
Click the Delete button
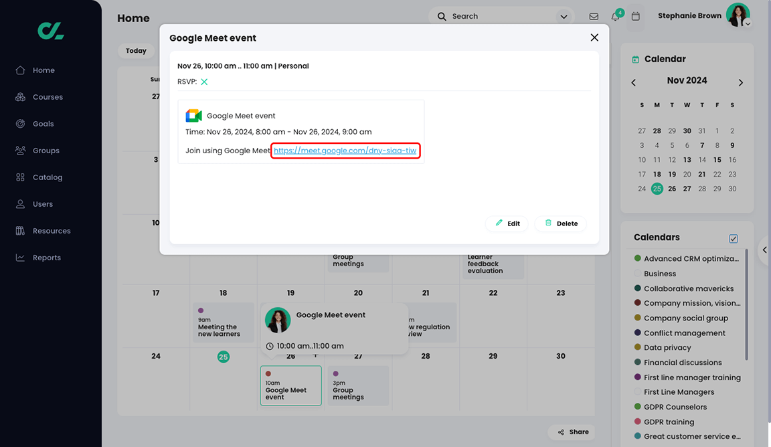click(561, 223)
